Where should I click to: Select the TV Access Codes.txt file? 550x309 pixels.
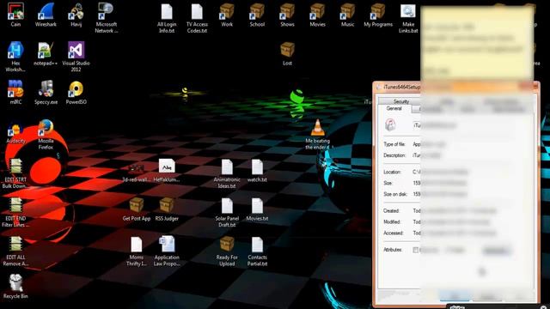197,17
